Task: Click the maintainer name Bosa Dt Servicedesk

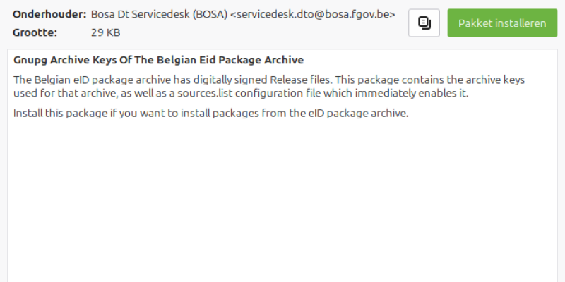Action: click(x=140, y=14)
